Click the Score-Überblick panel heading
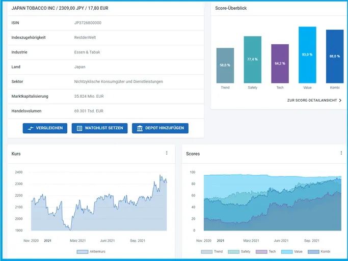348x261 pixels. [231, 8]
